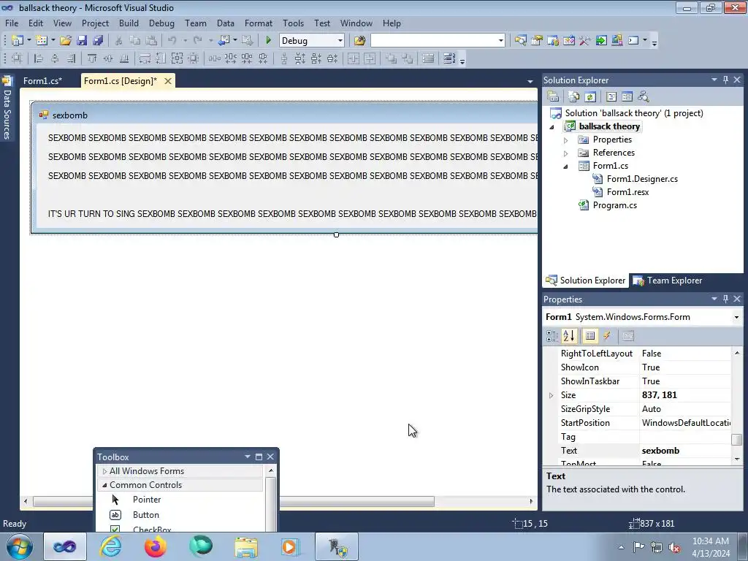Switch Properties panel to Alphabetical sort
The height and width of the screenshot is (561, 748).
pos(568,336)
